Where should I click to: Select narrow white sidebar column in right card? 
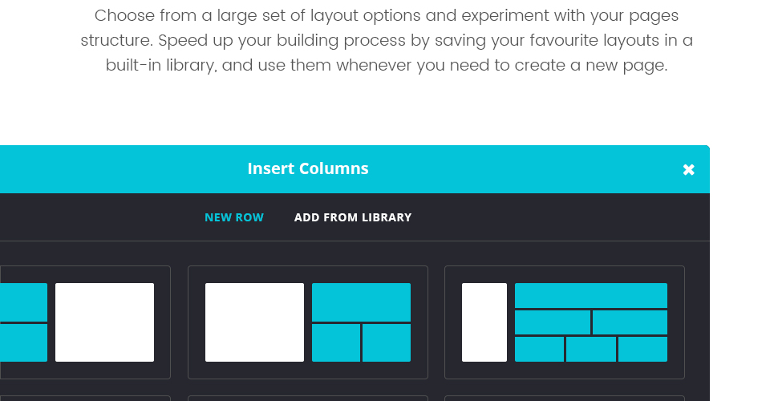[x=484, y=322]
